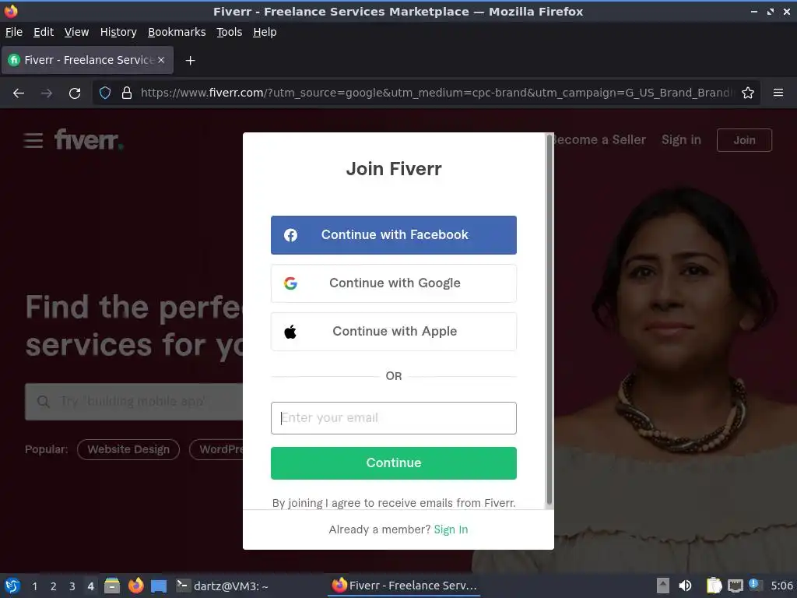
Task: Select the Fiverr - Freelance Services tab
Action: click(88, 60)
